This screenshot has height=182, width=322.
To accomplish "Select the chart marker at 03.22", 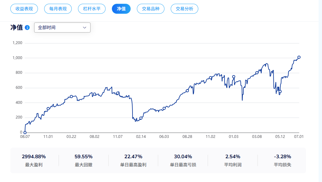I will [71, 97].
